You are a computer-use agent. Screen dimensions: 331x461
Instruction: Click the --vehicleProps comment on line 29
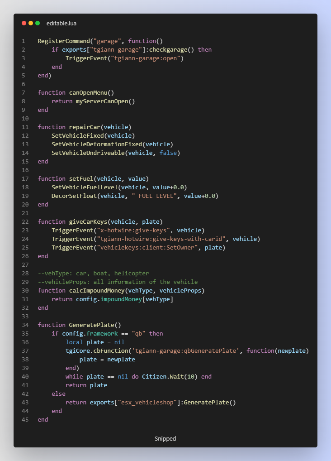tap(118, 282)
